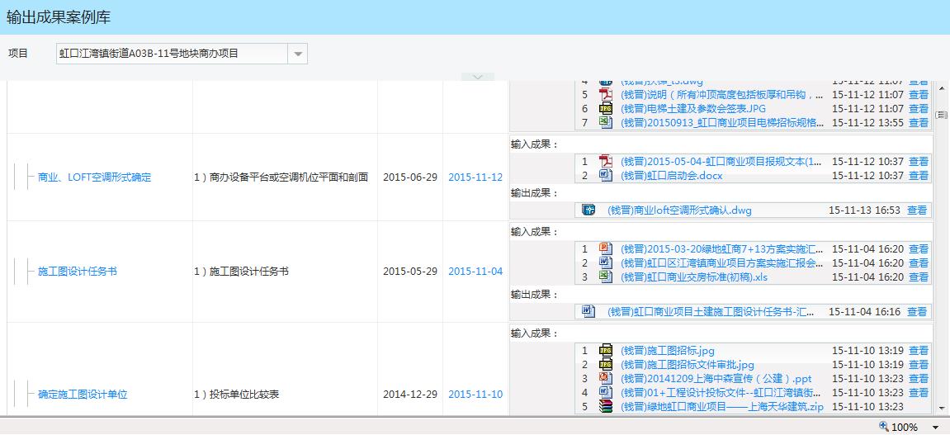Click the ZIP archive icon for 上海天华建筑.zip

click(606, 407)
